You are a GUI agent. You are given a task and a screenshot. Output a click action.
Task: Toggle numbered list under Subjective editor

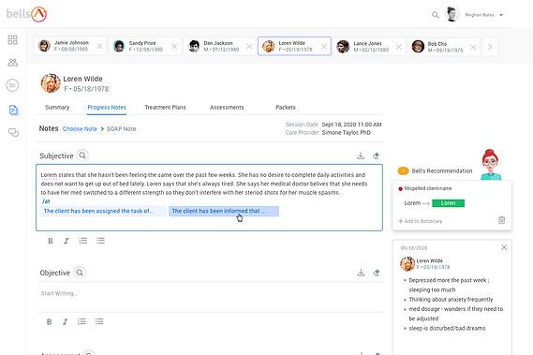(x=83, y=241)
